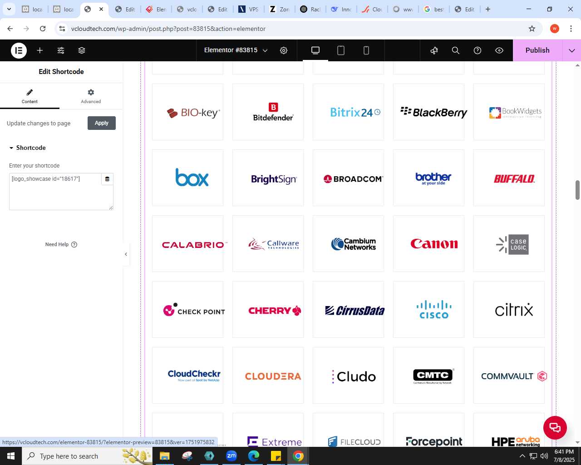Switch to desktop preview mode
The height and width of the screenshot is (465, 581).
point(315,50)
